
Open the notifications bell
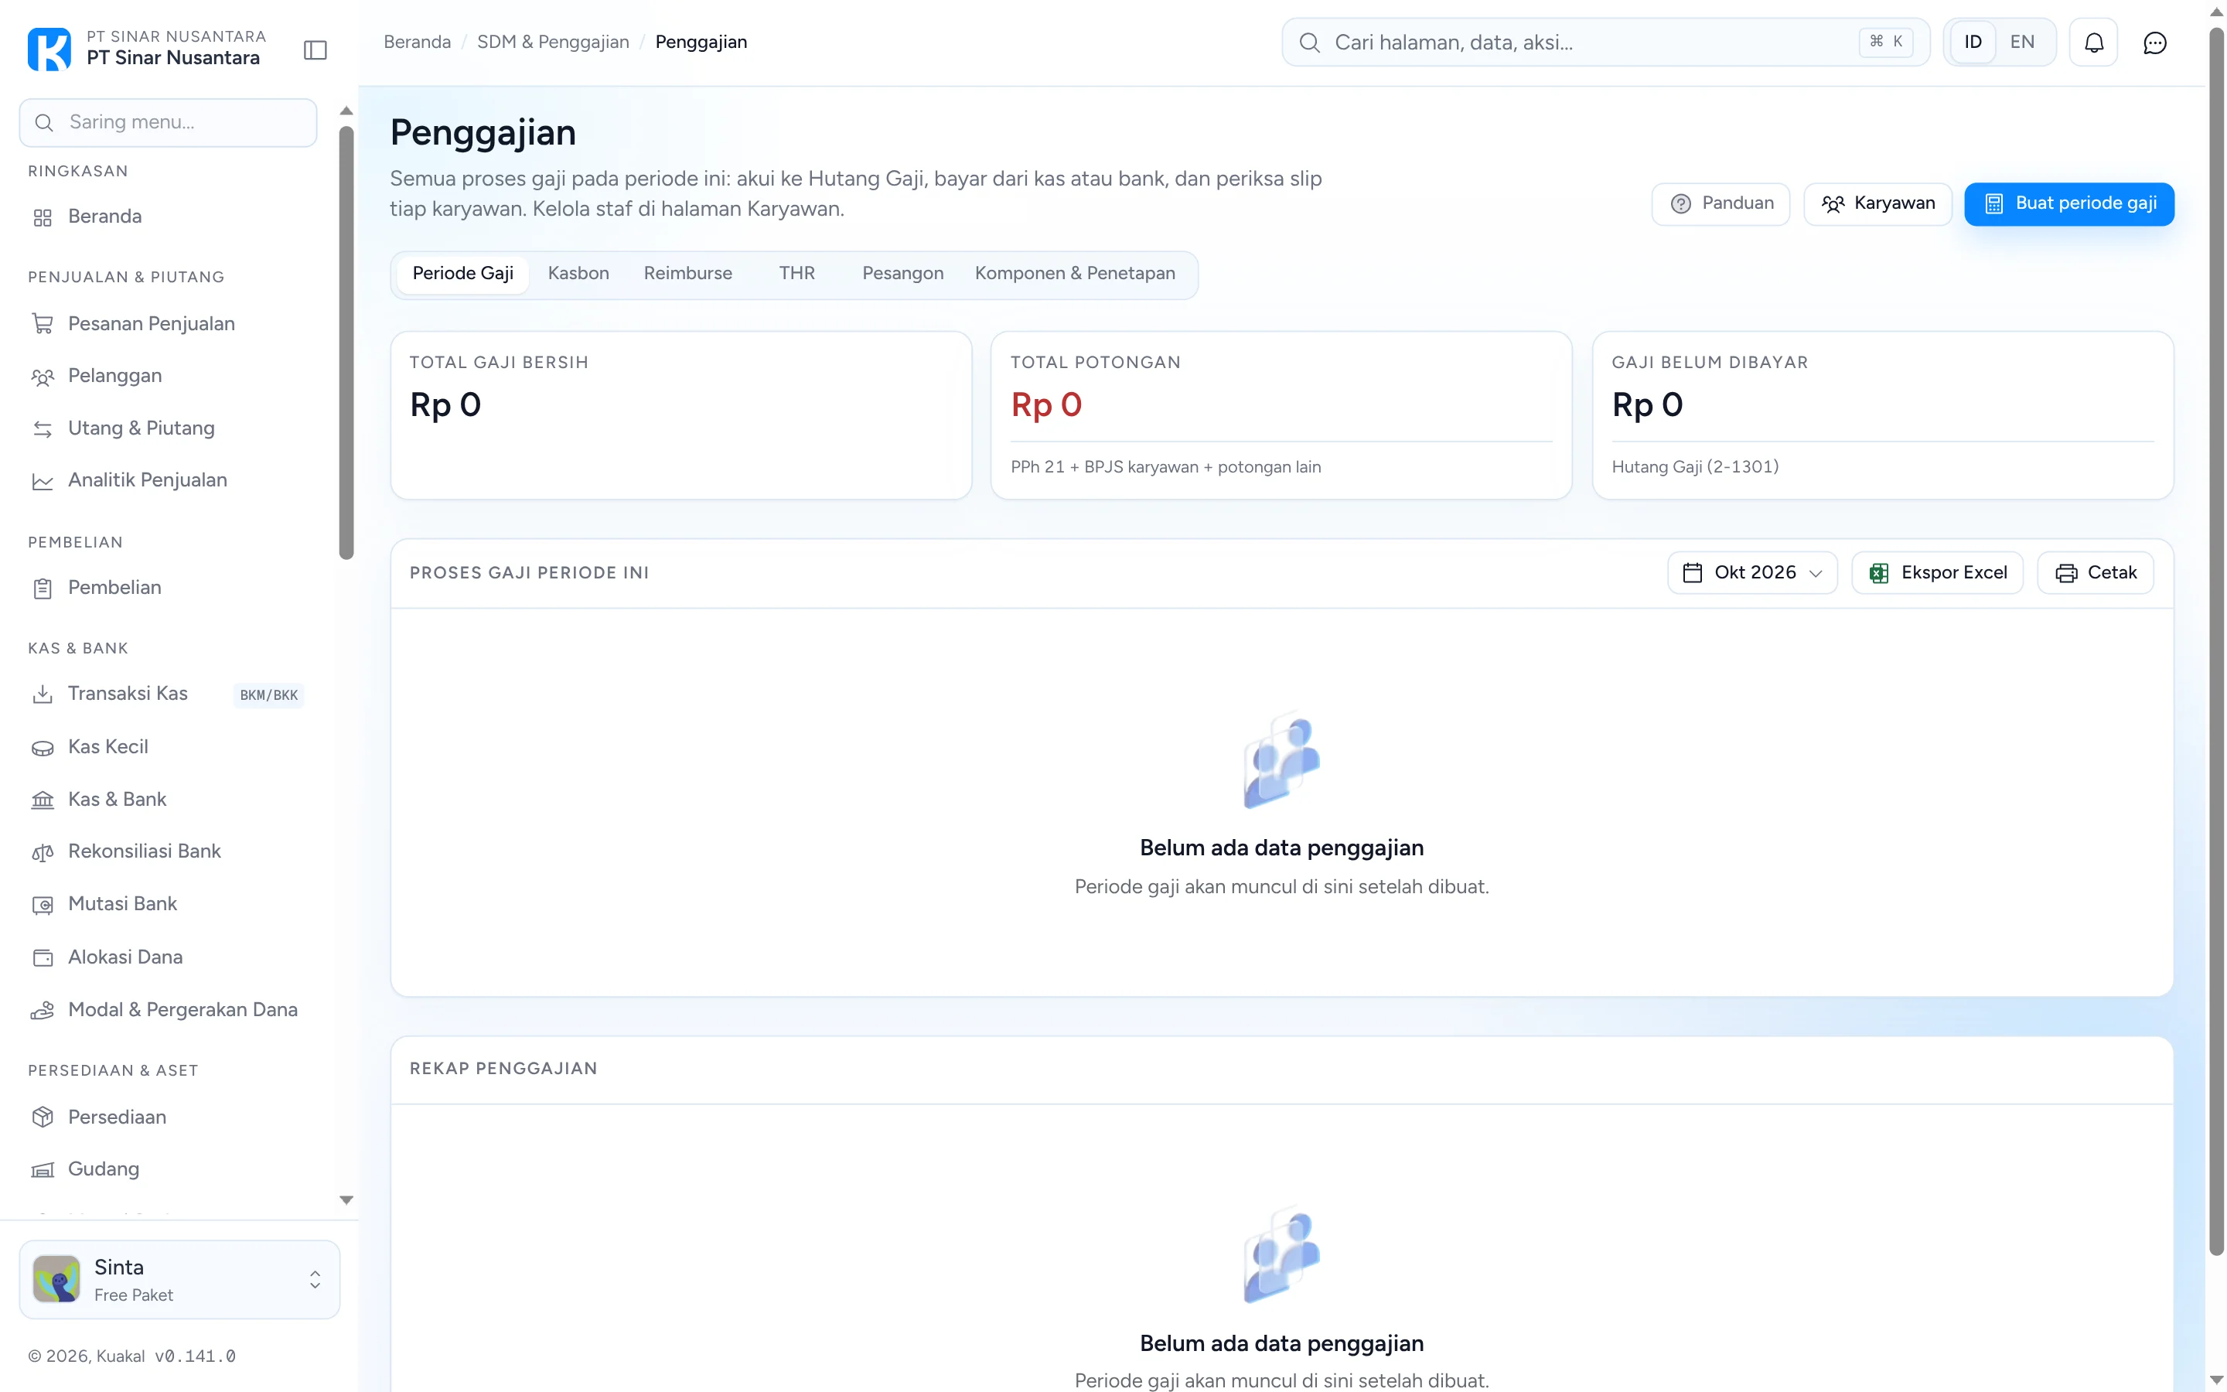pyautogui.click(x=2093, y=43)
